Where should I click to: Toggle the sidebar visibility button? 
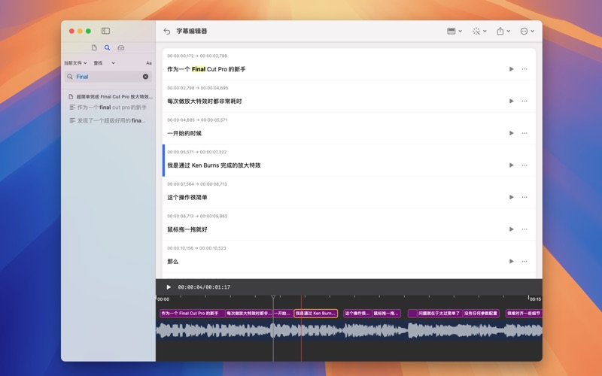[105, 31]
